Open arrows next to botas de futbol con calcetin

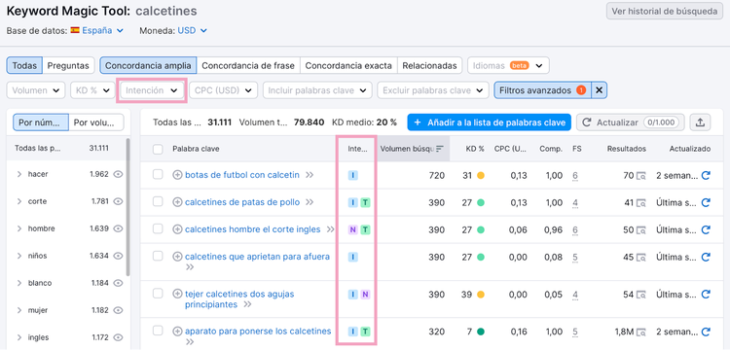pyautogui.click(x=310, y=175)
